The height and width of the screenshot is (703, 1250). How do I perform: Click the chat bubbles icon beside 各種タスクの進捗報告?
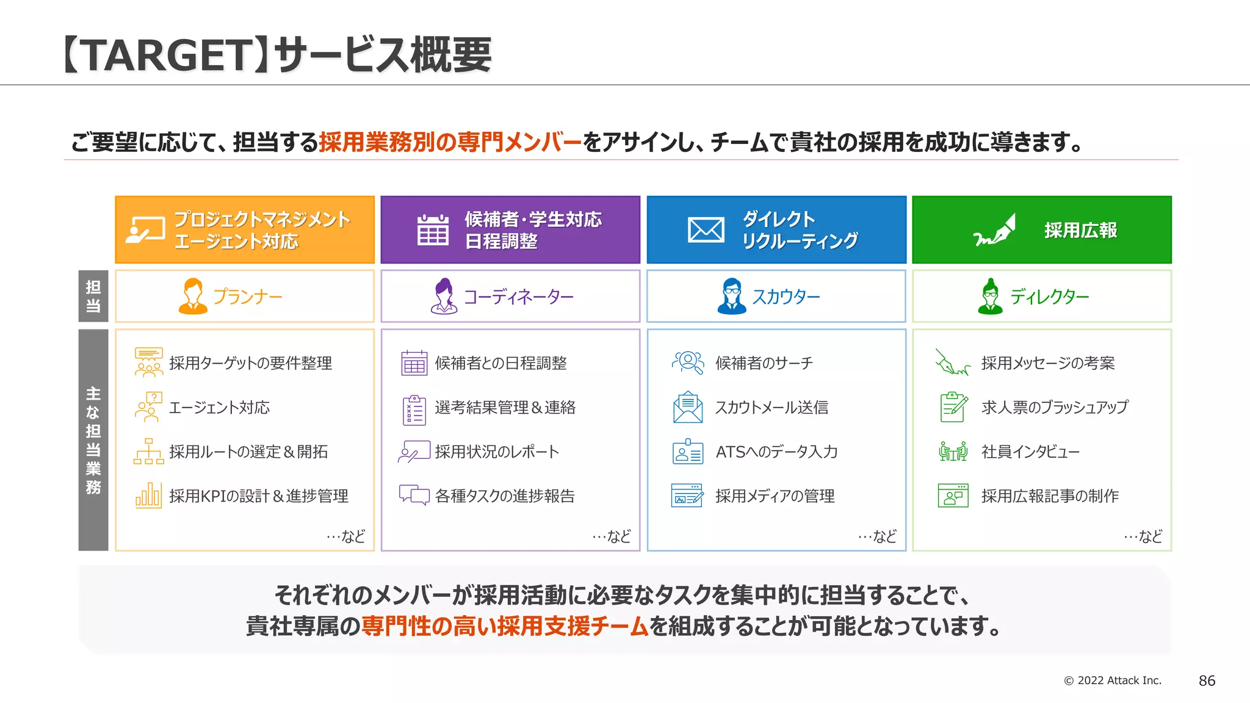point(414,495)
